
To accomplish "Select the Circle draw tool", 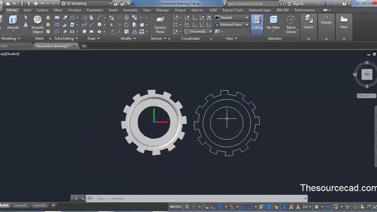I will click(100, 25).
